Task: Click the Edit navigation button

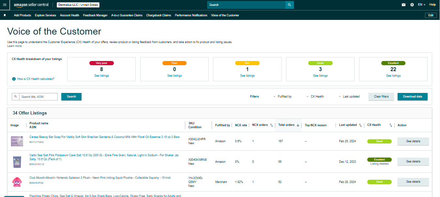Action: [x=431, y=15]
